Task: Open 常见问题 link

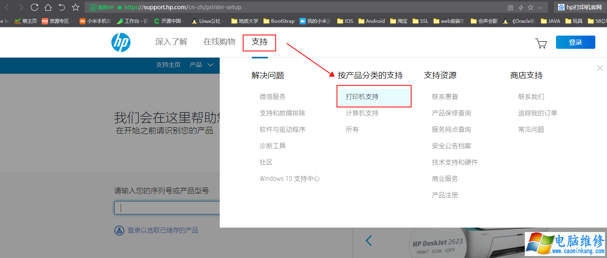Action: pos(531,130)
